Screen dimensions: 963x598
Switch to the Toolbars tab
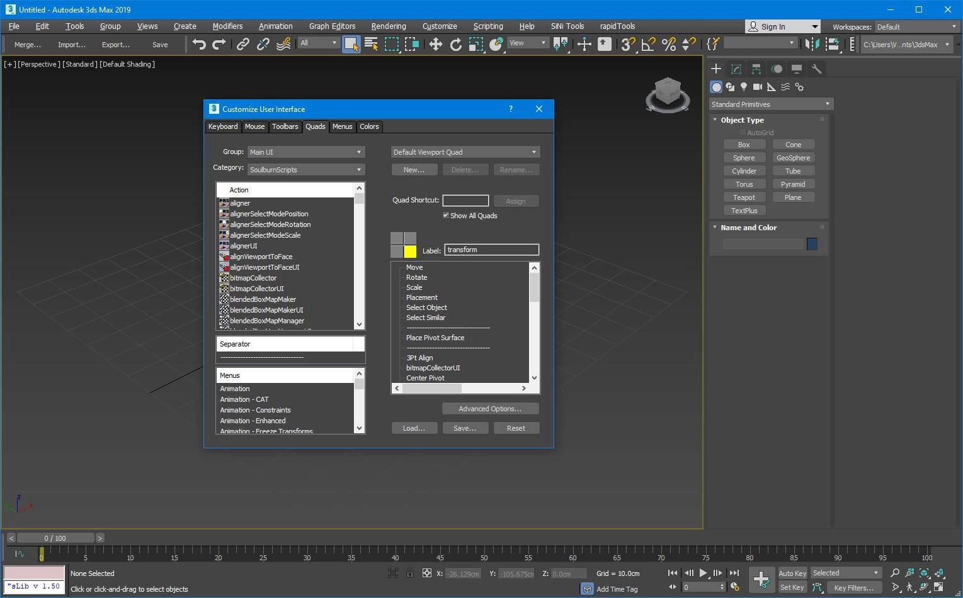[x=285, y=126]
